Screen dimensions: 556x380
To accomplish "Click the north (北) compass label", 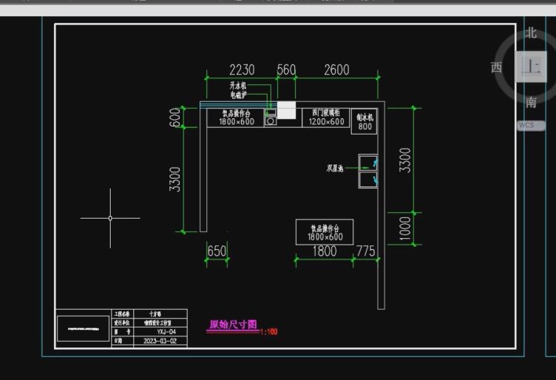I will click(x=531, y=33).
